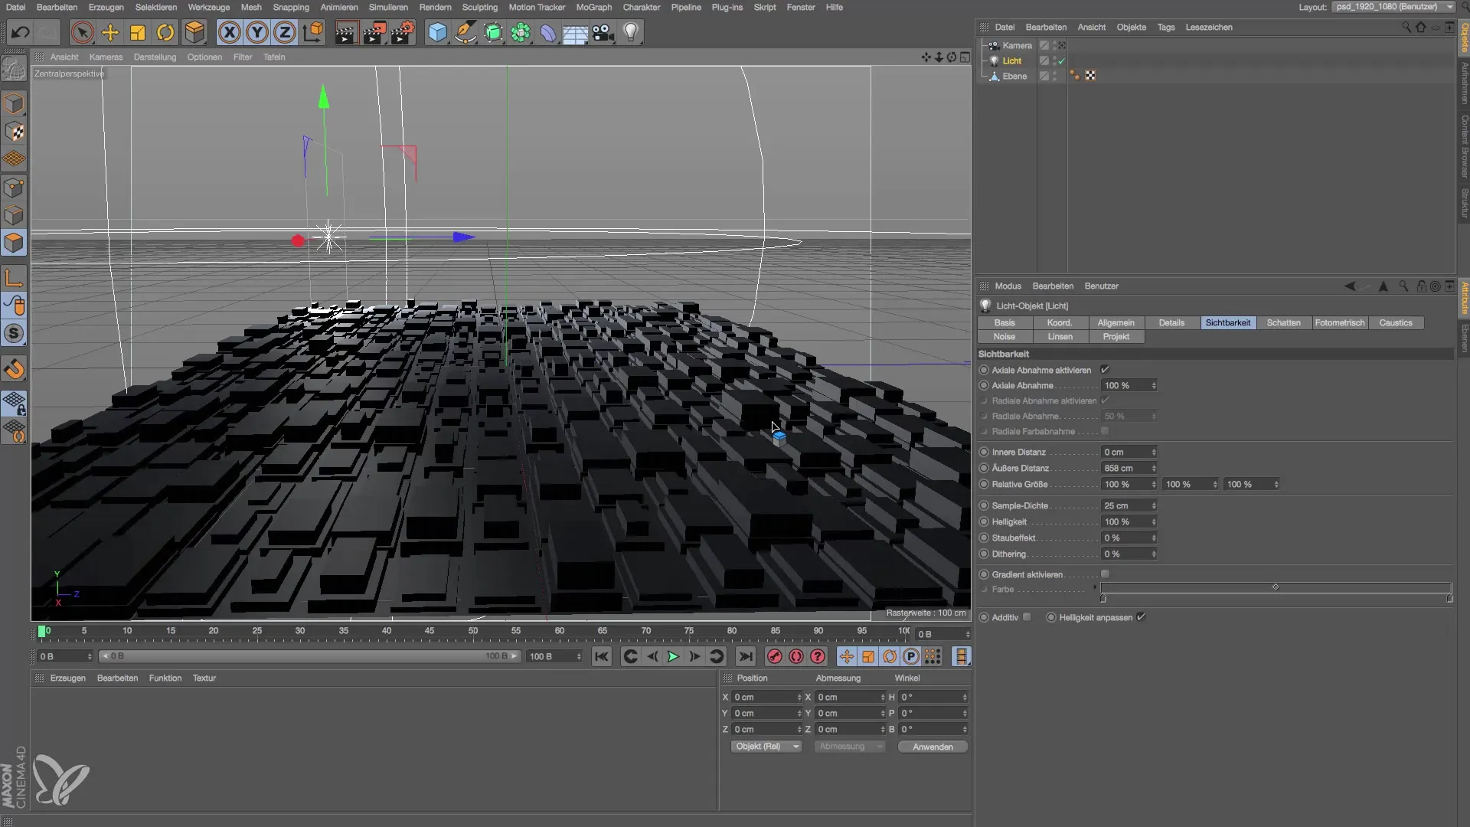This screenshot has width=1470, height=827.
Task: Open the Sculpting menu
Action: (479, 7)
